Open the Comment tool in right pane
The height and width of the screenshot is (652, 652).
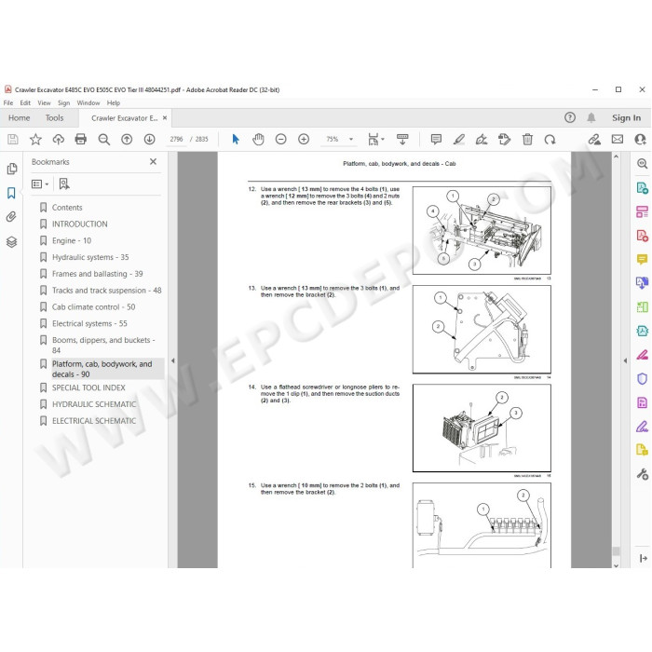pyautogui.click(x=642, y=260)
